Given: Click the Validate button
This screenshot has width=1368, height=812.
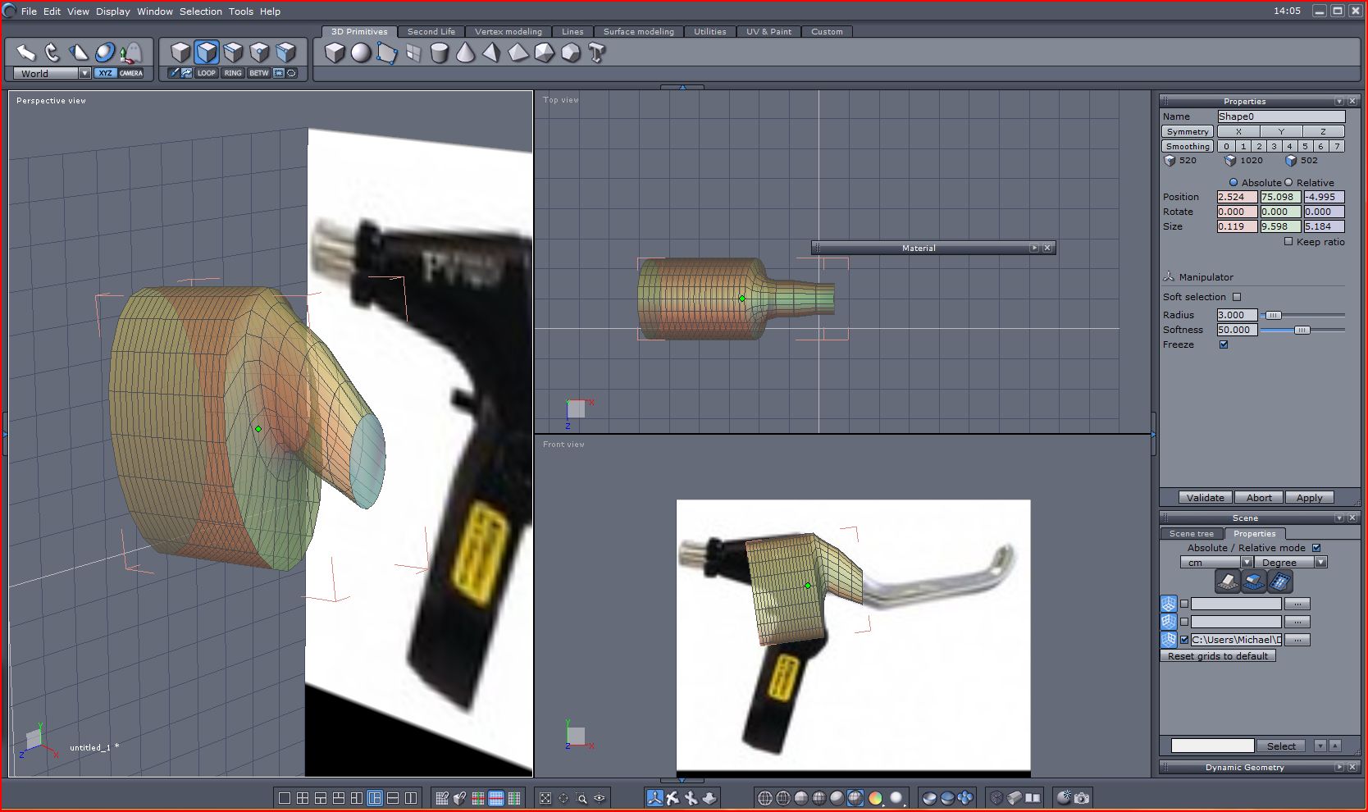Looking at the screenshot, I should (x=1206, y=497).
